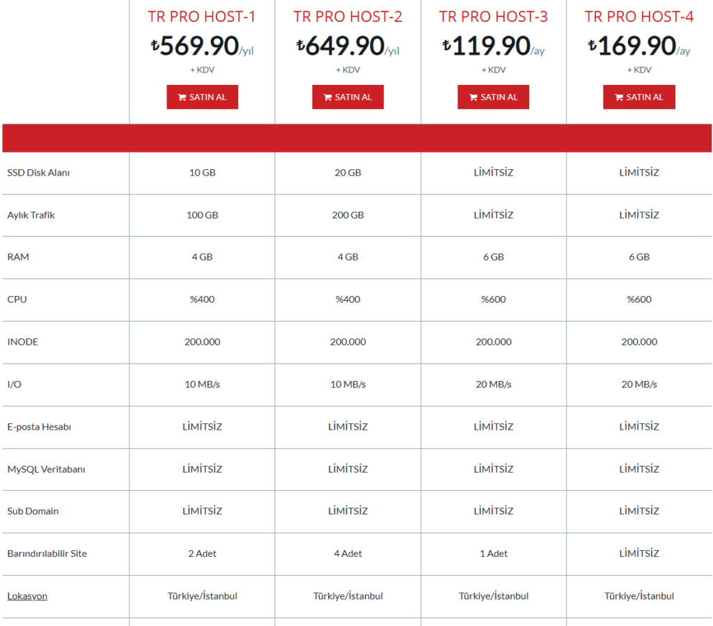Purchase the TR PRO HOST-4 plan
The height and width of the screenshot is (626, 713).
(638, 97)
